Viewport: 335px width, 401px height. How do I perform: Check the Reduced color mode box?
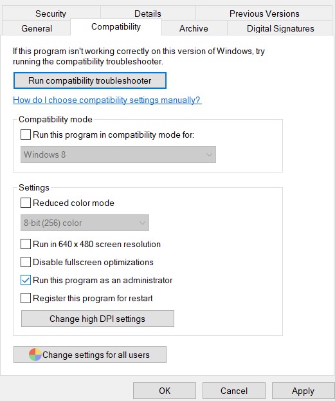pos(26,203)
